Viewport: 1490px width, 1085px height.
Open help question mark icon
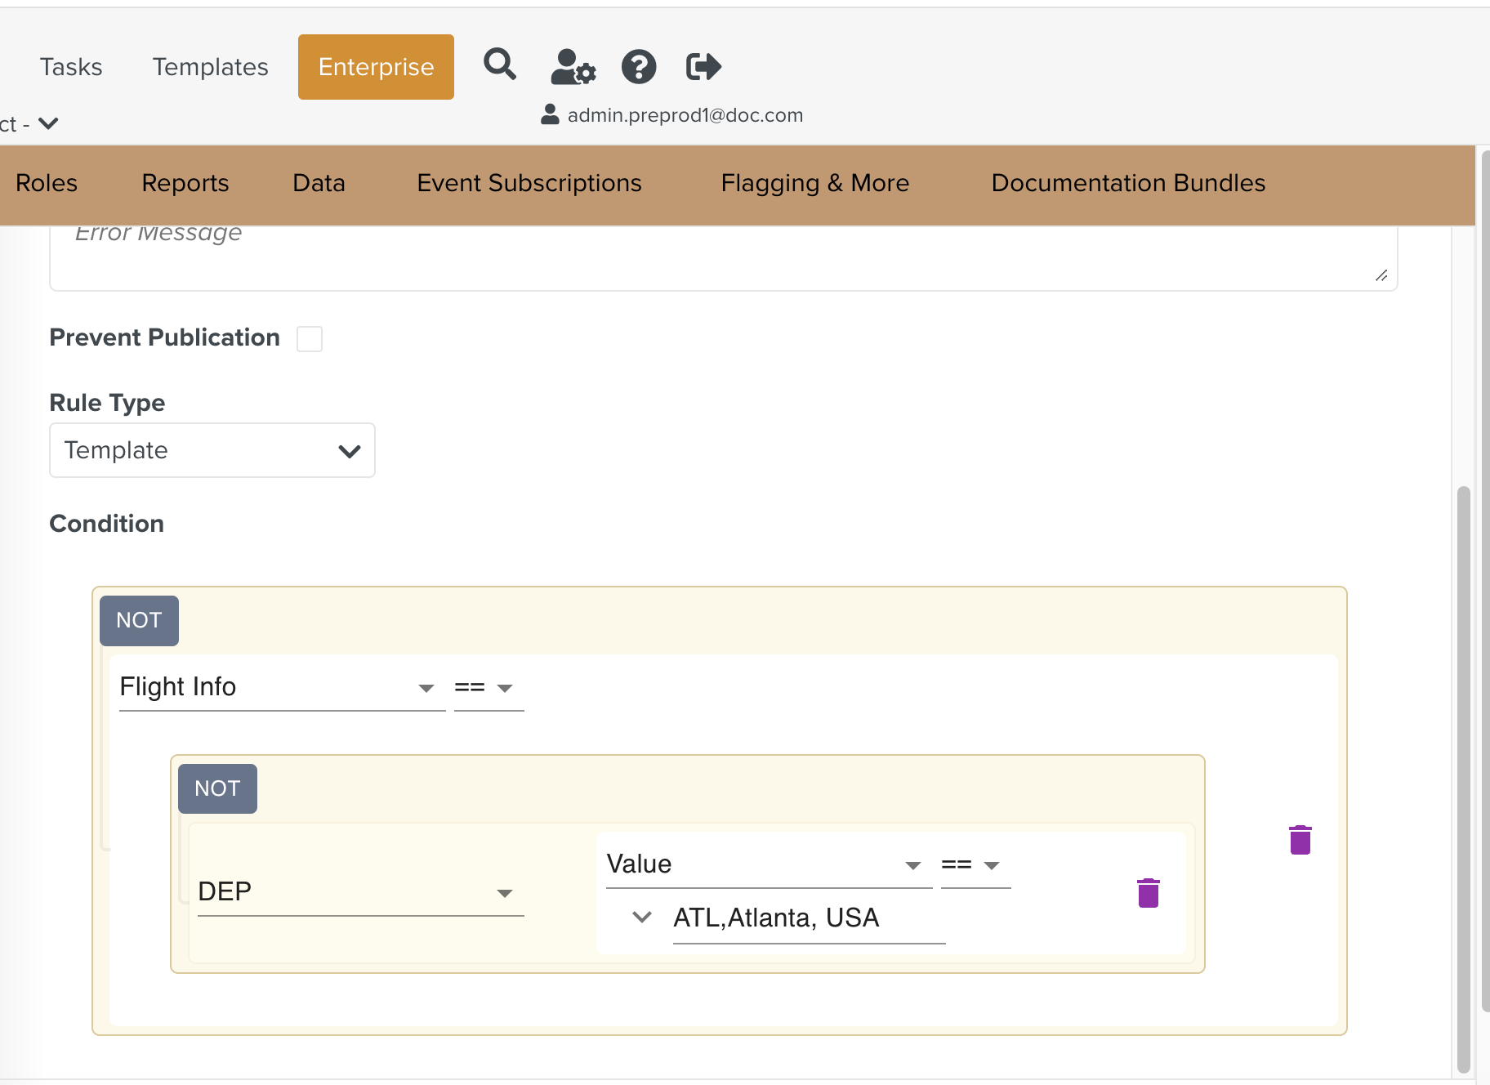(639, 66)
